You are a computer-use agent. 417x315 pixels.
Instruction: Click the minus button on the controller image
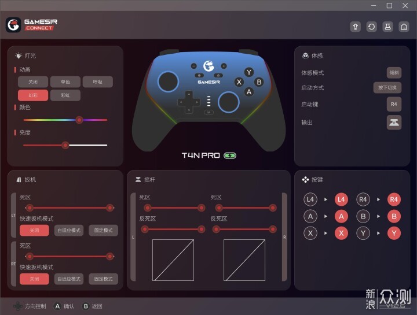click(194, 66)
